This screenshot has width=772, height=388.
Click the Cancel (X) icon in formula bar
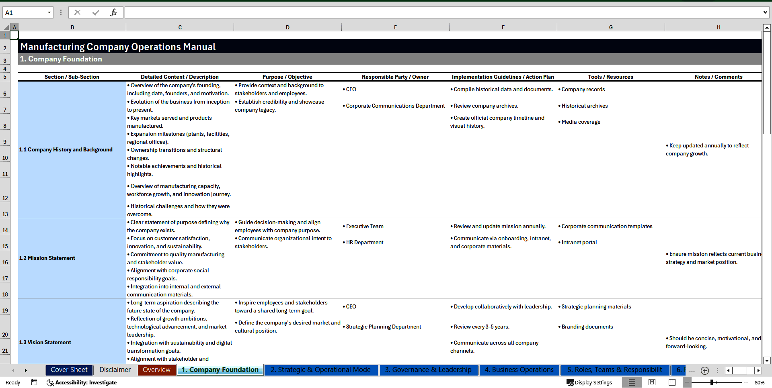[77, 12]
